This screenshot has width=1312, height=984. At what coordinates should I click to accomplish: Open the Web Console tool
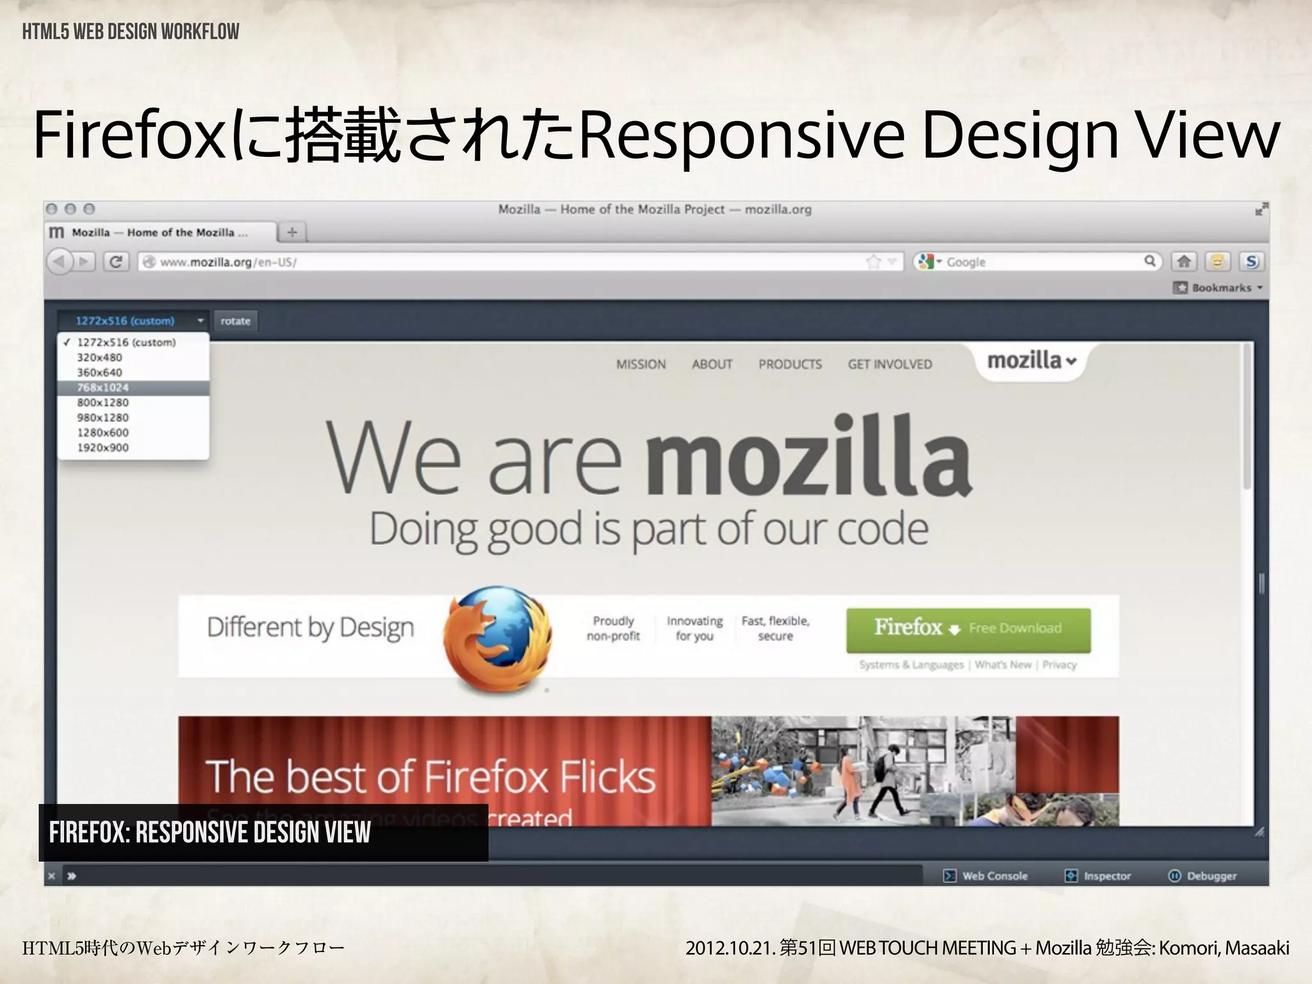(985, 876)
